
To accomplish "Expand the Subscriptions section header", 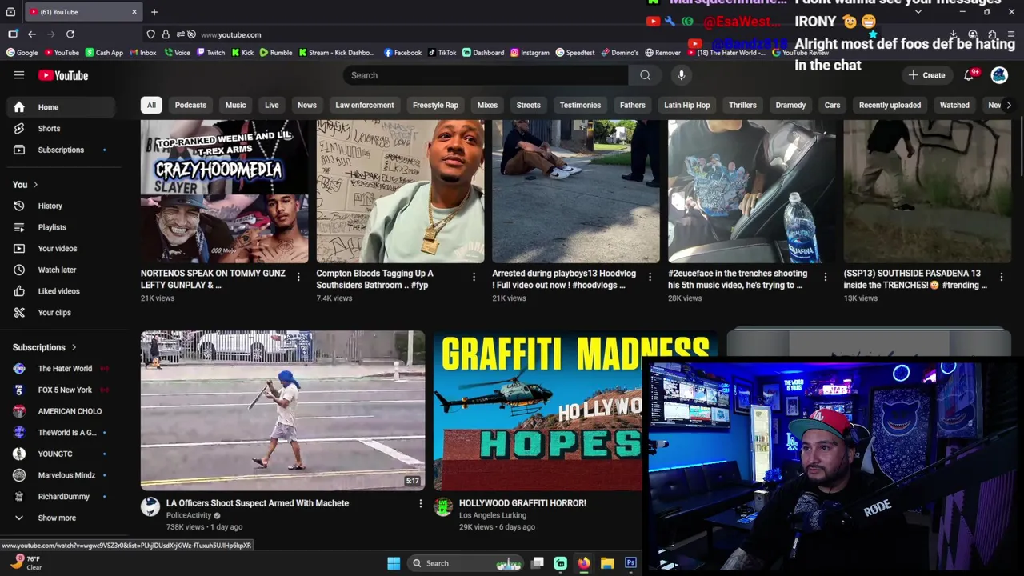I will click(x=45, y=347).
